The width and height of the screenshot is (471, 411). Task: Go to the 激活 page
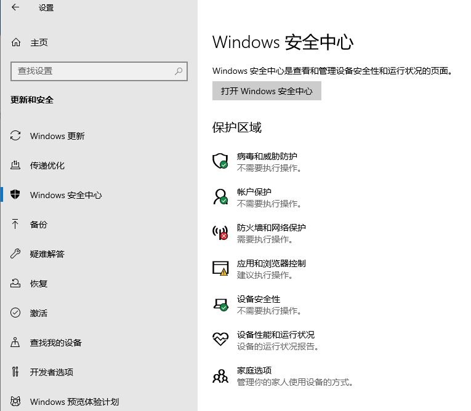pyautogui.click(x=38, y=313)
